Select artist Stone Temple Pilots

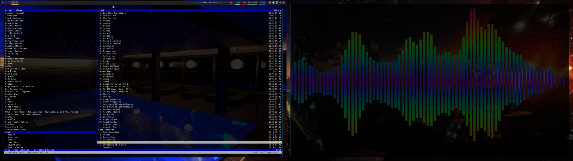(x=17, y=122)
